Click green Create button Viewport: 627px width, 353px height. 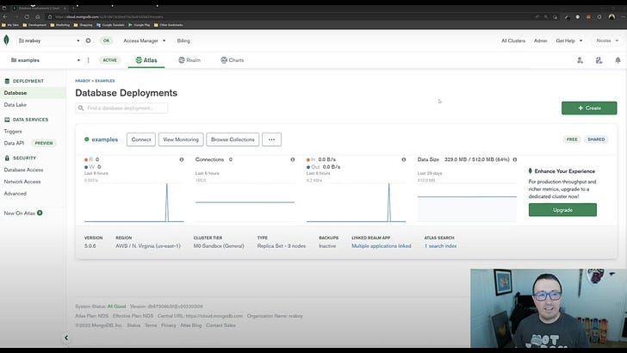tap(589, 108)
